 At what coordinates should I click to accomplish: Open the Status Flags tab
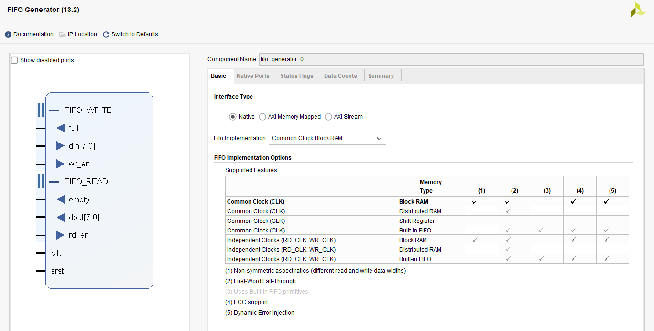[297, 76]
